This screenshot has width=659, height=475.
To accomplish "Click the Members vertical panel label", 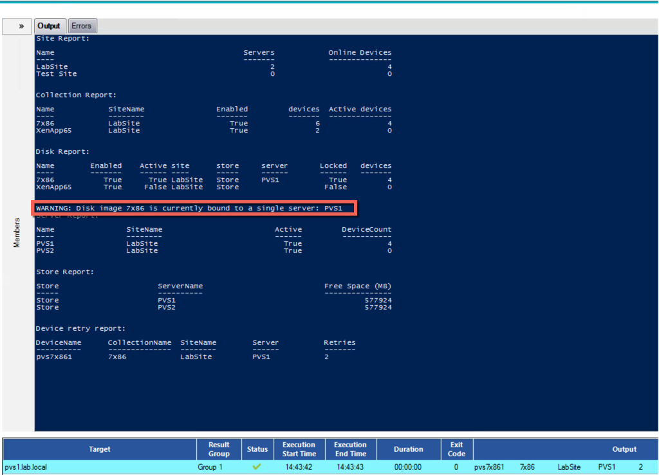I will (17, 232).
